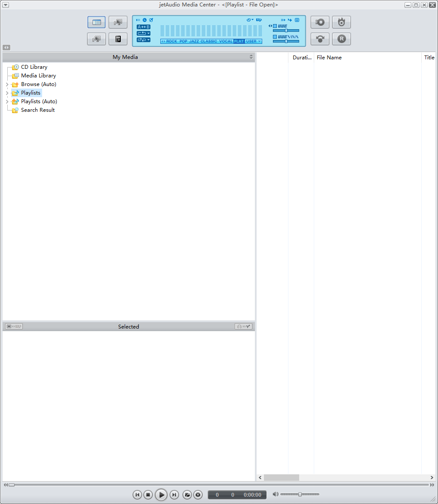This screenshot has height=504, width=438.
Task: Click the Duration column header
Action: pos(301,58)
